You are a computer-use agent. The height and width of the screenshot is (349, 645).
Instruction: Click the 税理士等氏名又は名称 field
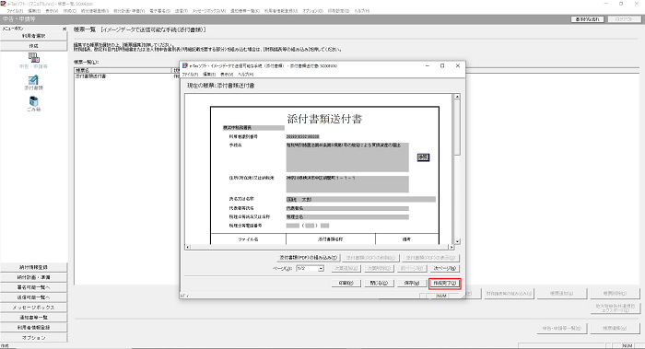point(347,217)
